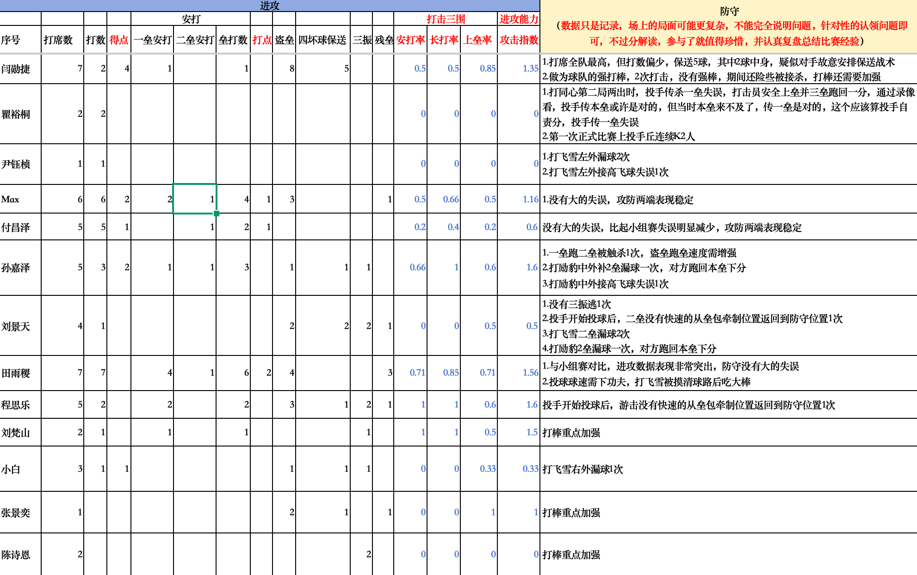Image resolution: width=917 pixels, height=575 pixels.
Task: Click the 安打 column group header
Action: point(190,19)
